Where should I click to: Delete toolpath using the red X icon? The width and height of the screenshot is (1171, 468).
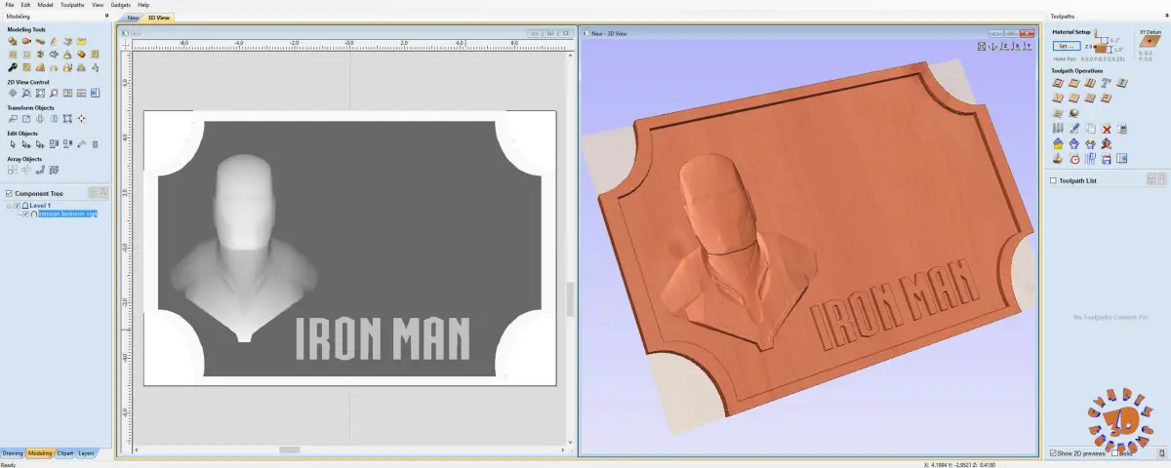point(1107,129)
